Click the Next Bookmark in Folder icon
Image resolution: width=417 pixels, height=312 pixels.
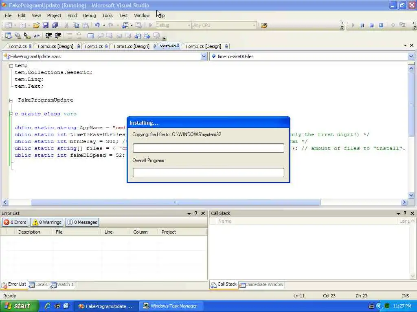[147, 36]
